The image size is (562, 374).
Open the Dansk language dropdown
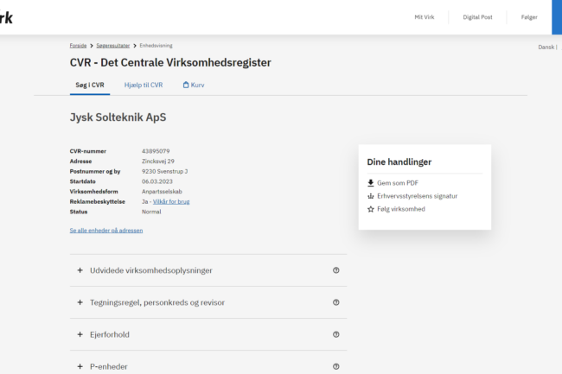tap(547, 47)
